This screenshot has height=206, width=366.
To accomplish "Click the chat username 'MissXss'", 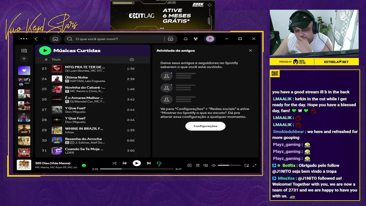I will 286,178.
